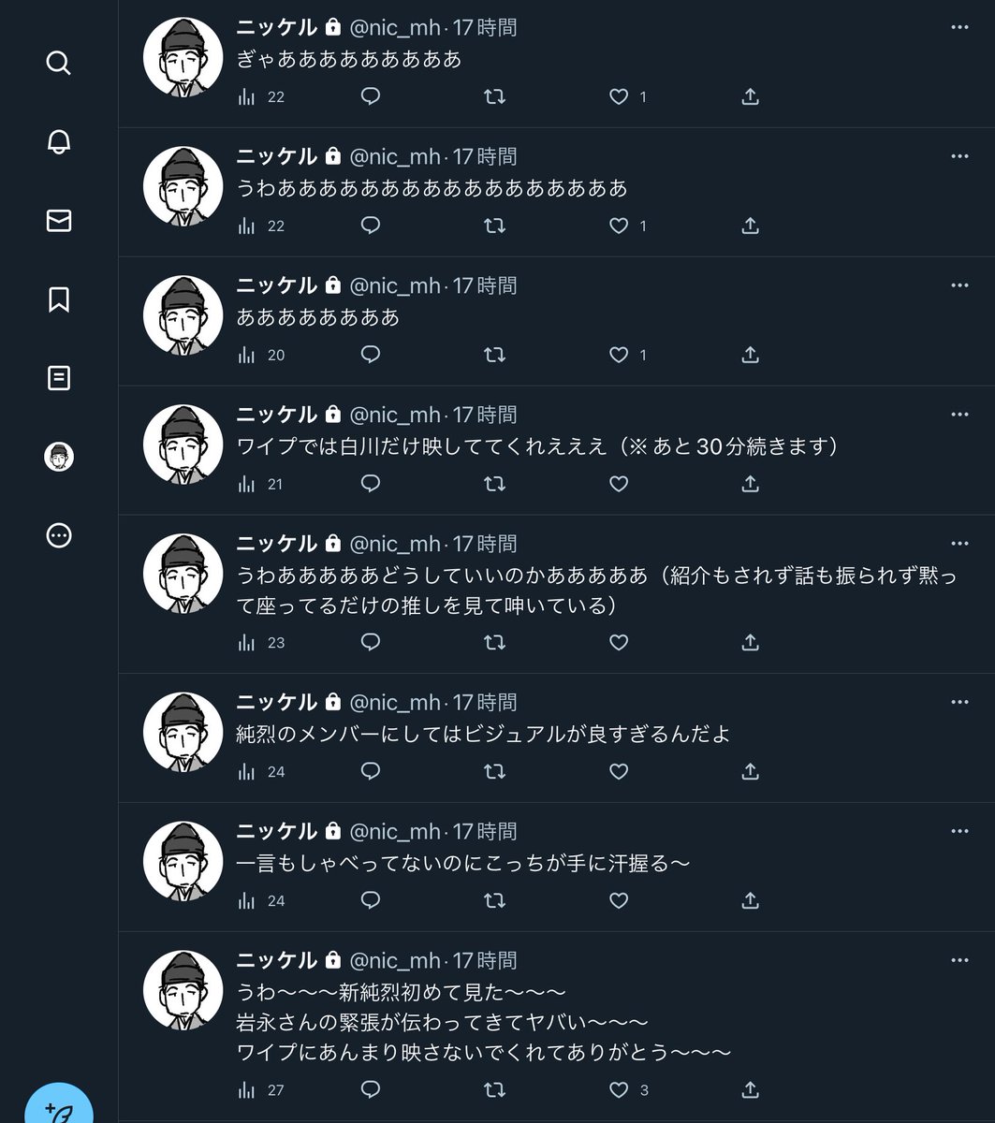Open the Messages envelope icon

[58, 220]
